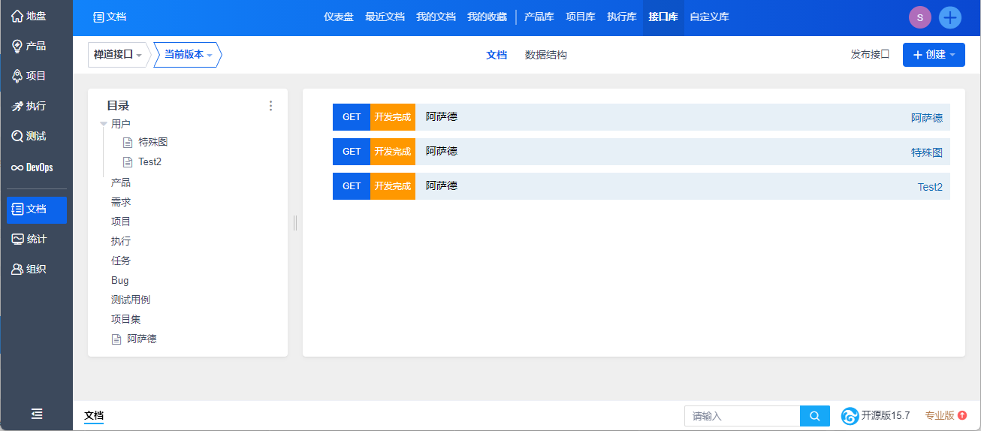This screenshot has height=431, width=981.
Task: Click the 请输入 search input field
Action: click(x=741, y=416)
